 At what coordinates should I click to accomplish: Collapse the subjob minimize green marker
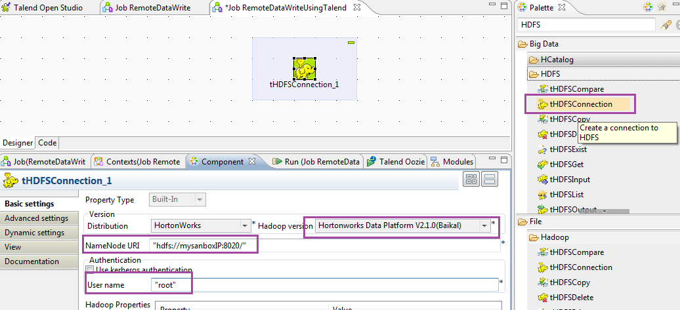pyautogui.click(x=351, y=43)
